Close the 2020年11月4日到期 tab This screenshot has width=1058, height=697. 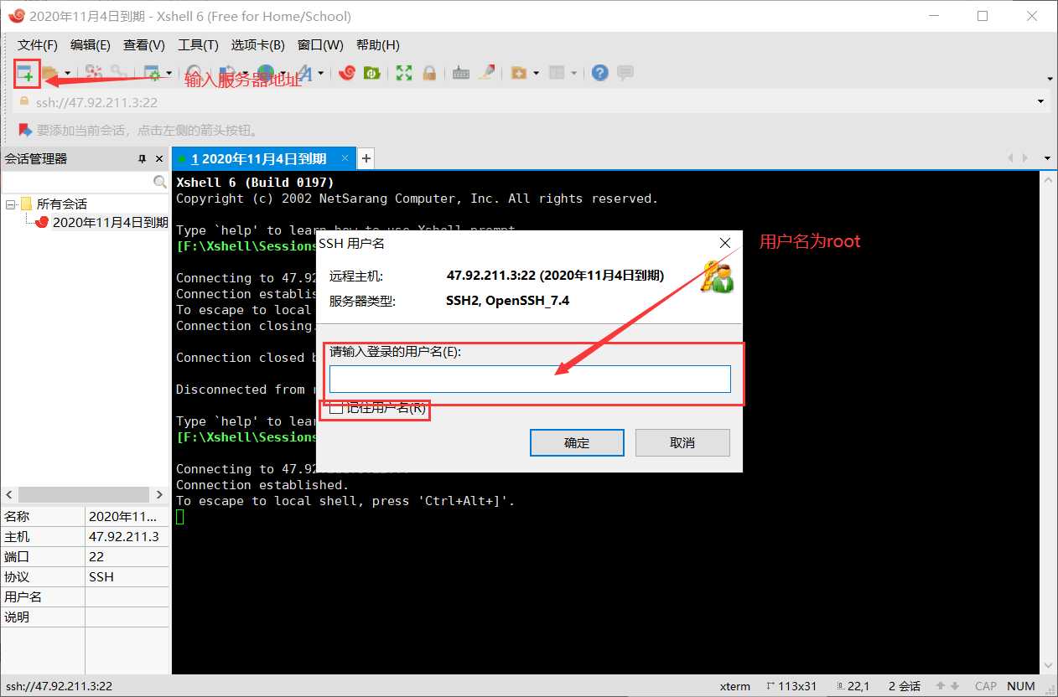tap(345, 157)
